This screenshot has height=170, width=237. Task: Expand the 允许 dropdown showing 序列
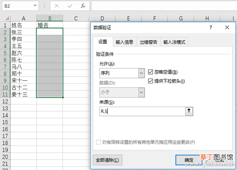coord(141,73)
